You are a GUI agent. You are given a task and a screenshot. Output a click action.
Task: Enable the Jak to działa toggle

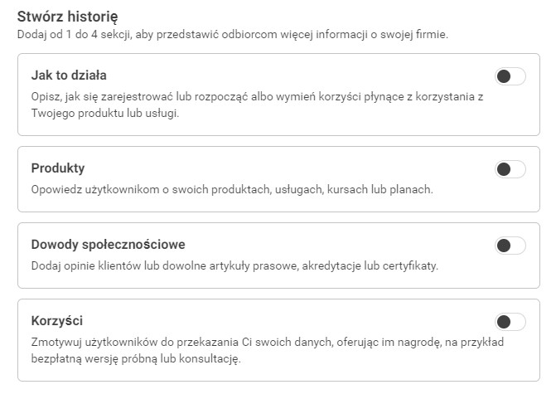510,77
